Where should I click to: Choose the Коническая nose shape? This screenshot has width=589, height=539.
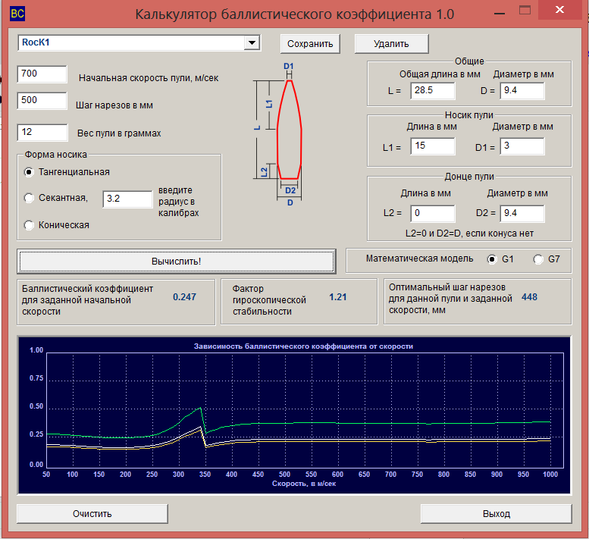pos(30,224)
